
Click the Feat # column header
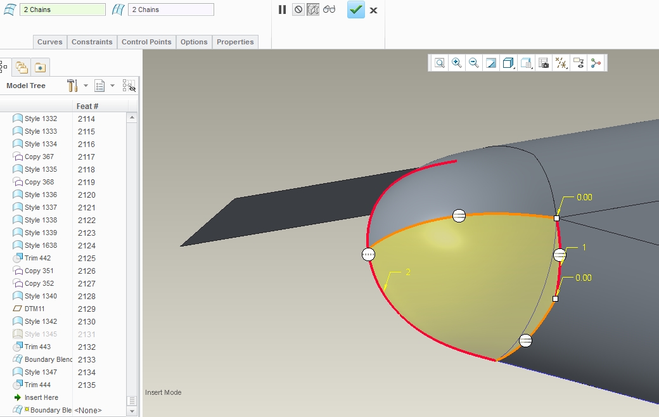[x=87, y=106]
